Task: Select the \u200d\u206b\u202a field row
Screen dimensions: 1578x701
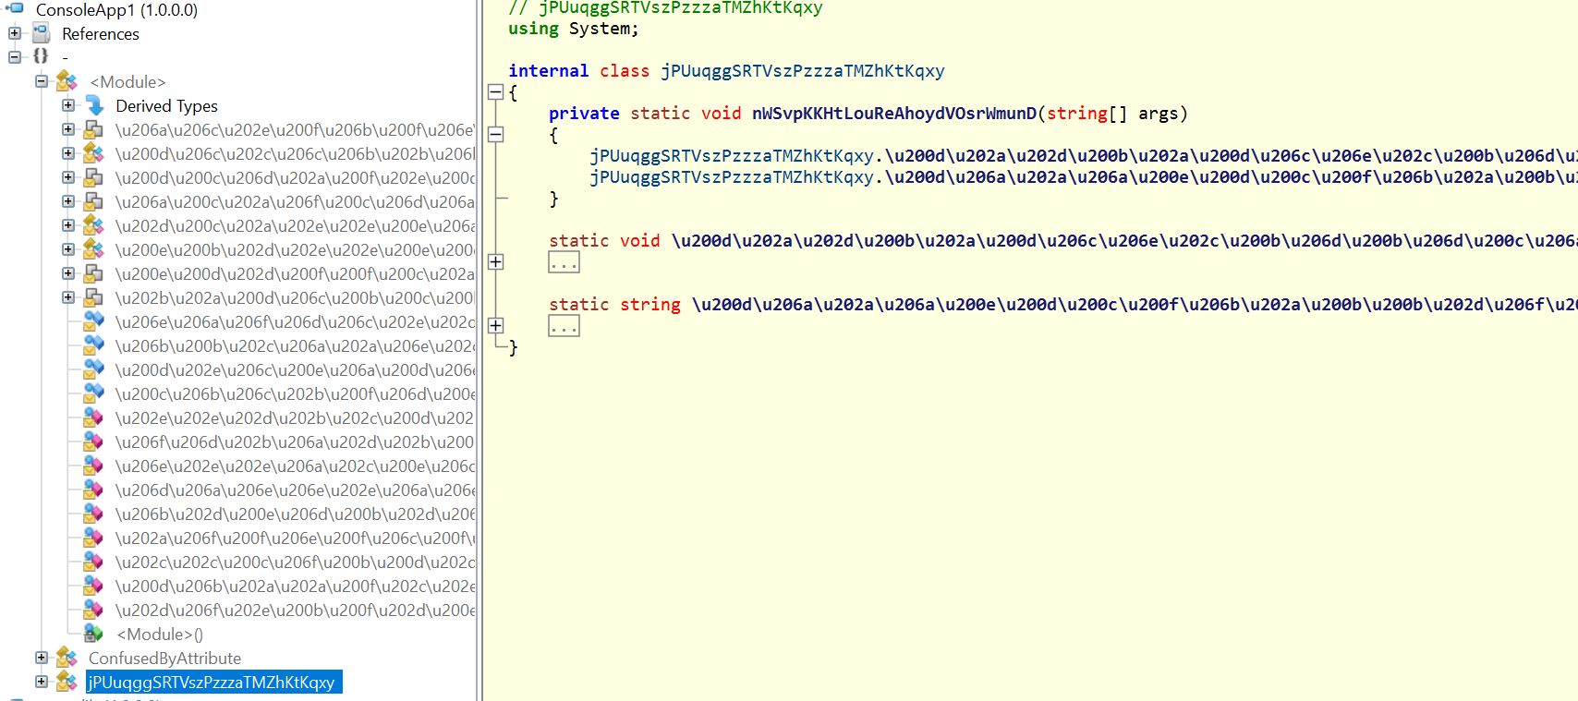Action: click(x=295, y=586)
